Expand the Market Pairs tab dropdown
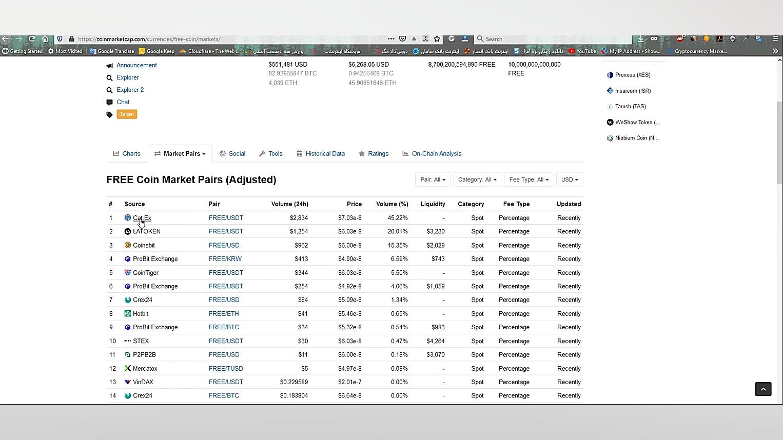783x440 pixels. [180, 154]
